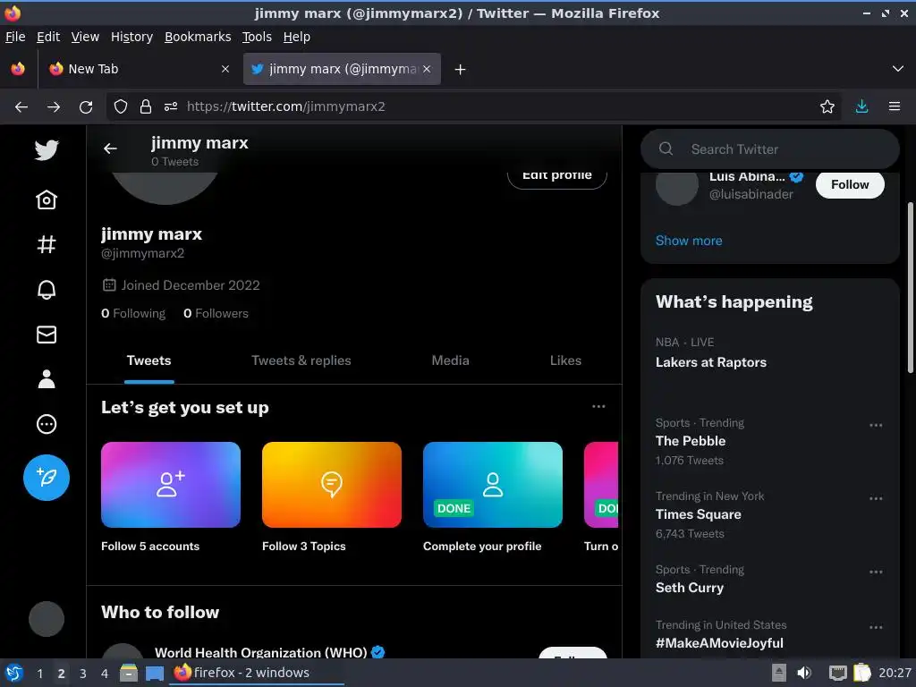Viewport: 916px width, 687px height.
Task: Select the Tweets tab
Action: pyautogui.click(x=149, y=360)
